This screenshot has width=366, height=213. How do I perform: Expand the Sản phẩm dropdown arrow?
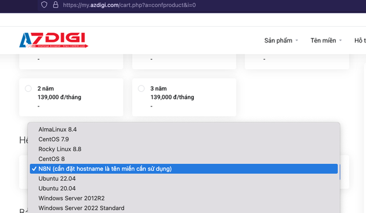[x=297, y=40]
